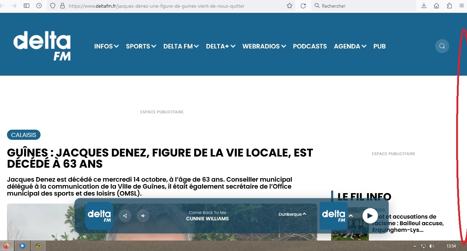The width and height of the screenshot is (467, 251).
Task: Open Firefox from the taskbar
Action: [x=7, y=246]
